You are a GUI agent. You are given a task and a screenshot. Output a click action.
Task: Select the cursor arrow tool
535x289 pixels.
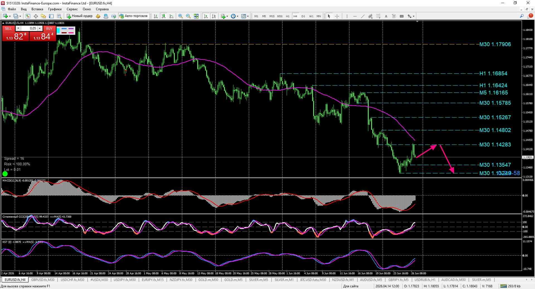pos(329,16)
